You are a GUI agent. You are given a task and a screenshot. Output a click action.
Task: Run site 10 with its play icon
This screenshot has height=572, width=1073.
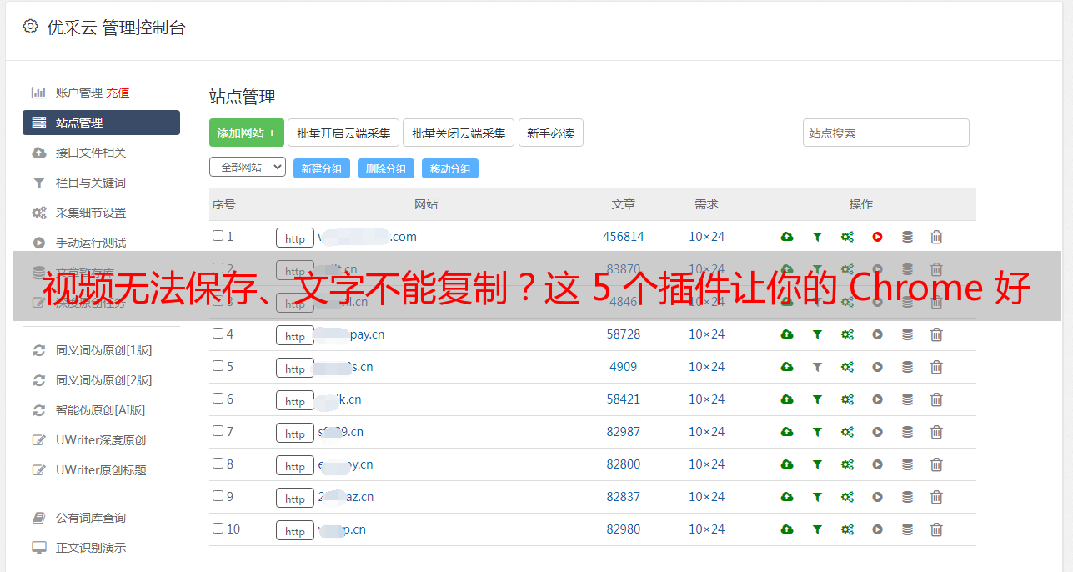[x=877, y=529]
